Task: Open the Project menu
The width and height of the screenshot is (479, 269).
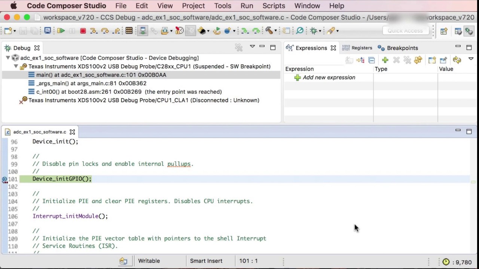Action: coord(193,6)
